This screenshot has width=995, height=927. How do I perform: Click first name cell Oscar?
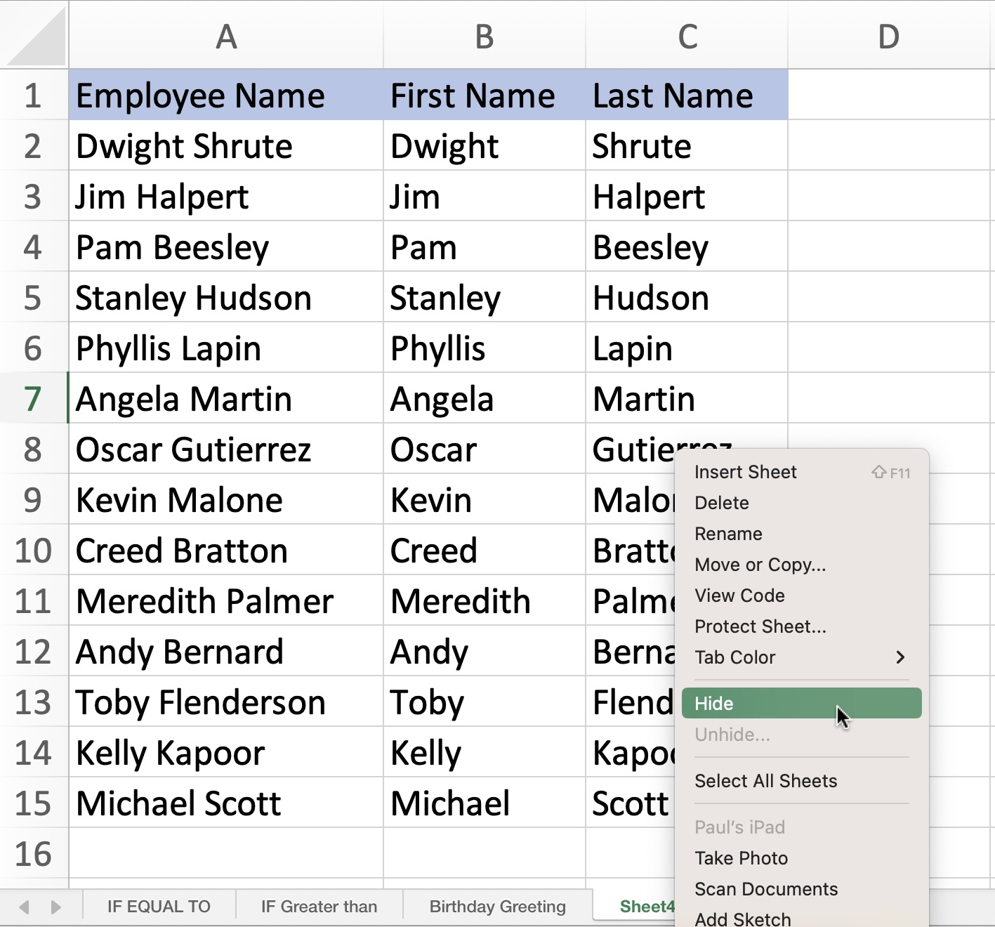(485, 449)
